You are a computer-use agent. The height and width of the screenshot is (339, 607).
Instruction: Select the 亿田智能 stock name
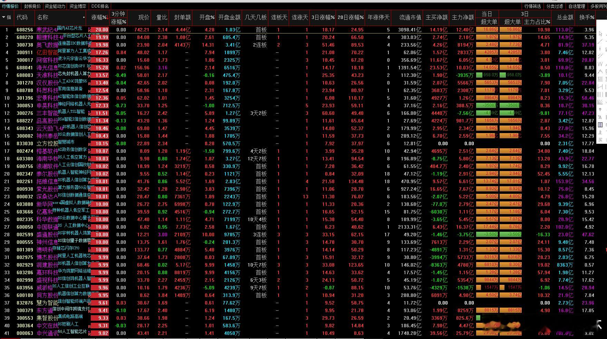coord(47,52)
